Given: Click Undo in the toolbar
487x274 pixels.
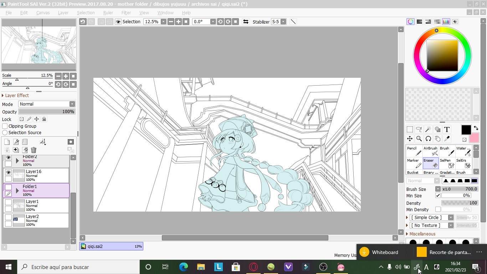Looking at the screenshot, I should pos(83,22).
